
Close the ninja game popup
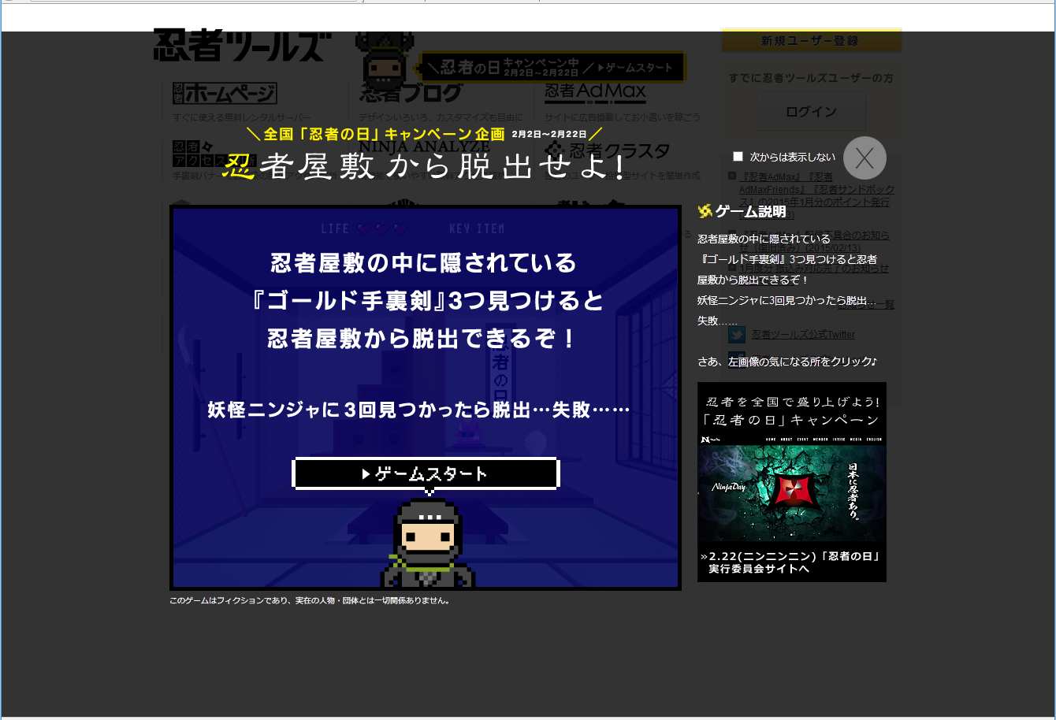point(865,158)
